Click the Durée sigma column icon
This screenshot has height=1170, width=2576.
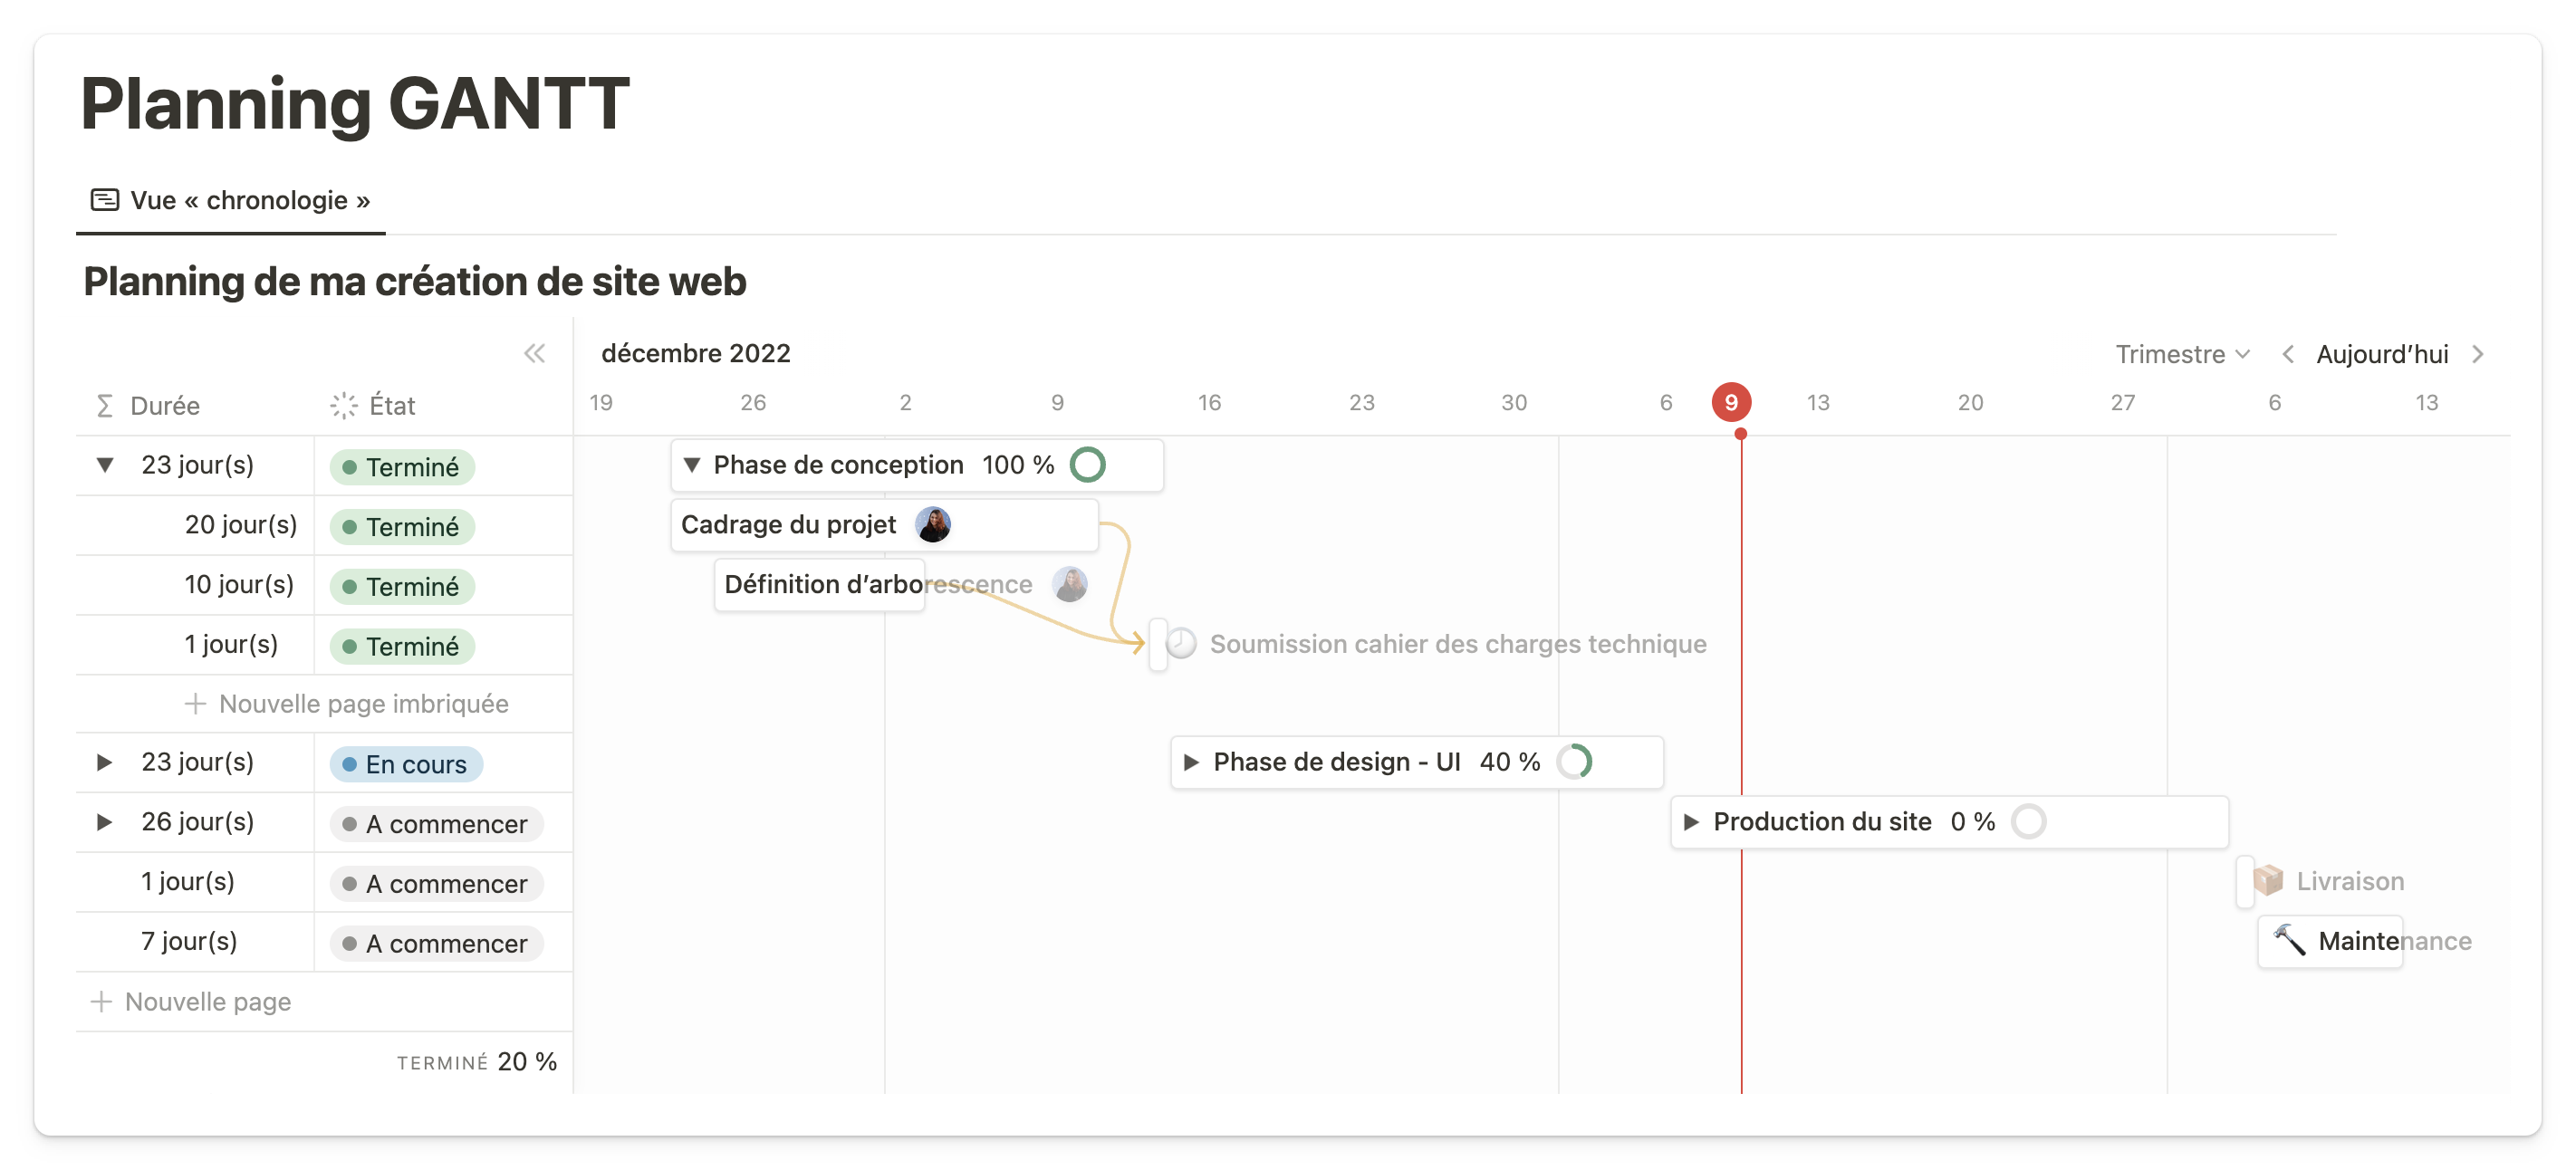[x=104, y=406]
